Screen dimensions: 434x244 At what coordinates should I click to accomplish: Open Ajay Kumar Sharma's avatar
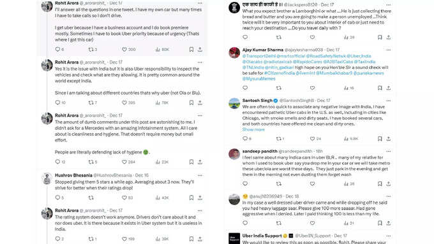(x=234, y=53)
